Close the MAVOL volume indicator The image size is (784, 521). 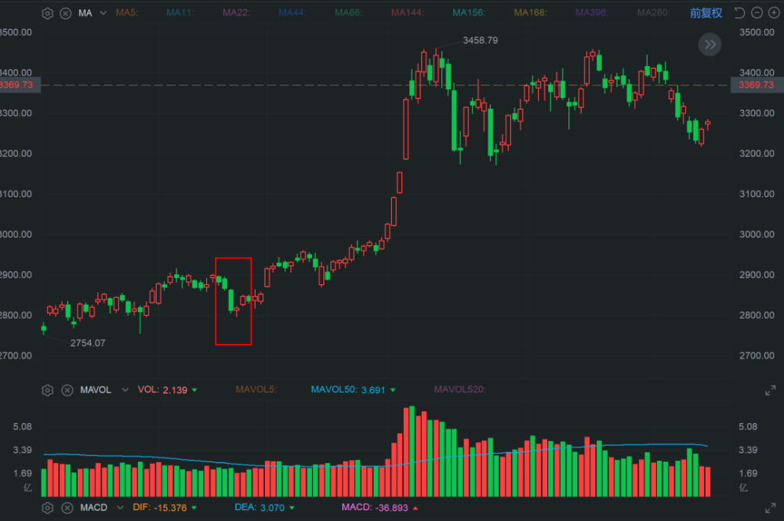[x=67, y=389]
